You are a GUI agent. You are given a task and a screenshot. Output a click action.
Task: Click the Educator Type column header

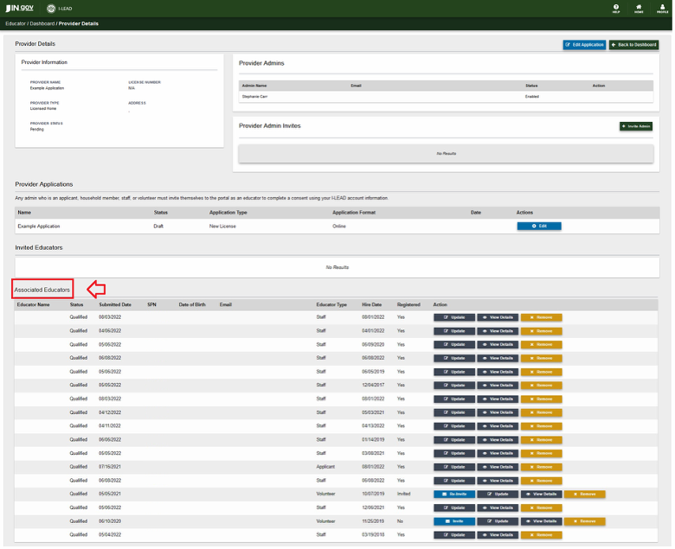(331, 304)
